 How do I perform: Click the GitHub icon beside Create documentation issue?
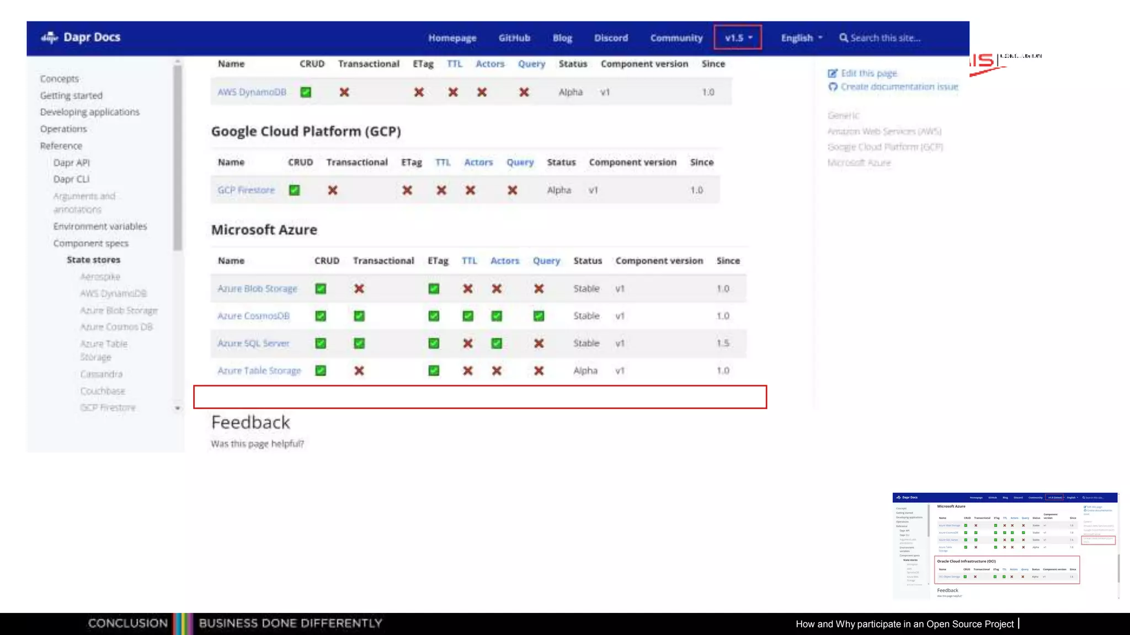[x=833, y=87]
